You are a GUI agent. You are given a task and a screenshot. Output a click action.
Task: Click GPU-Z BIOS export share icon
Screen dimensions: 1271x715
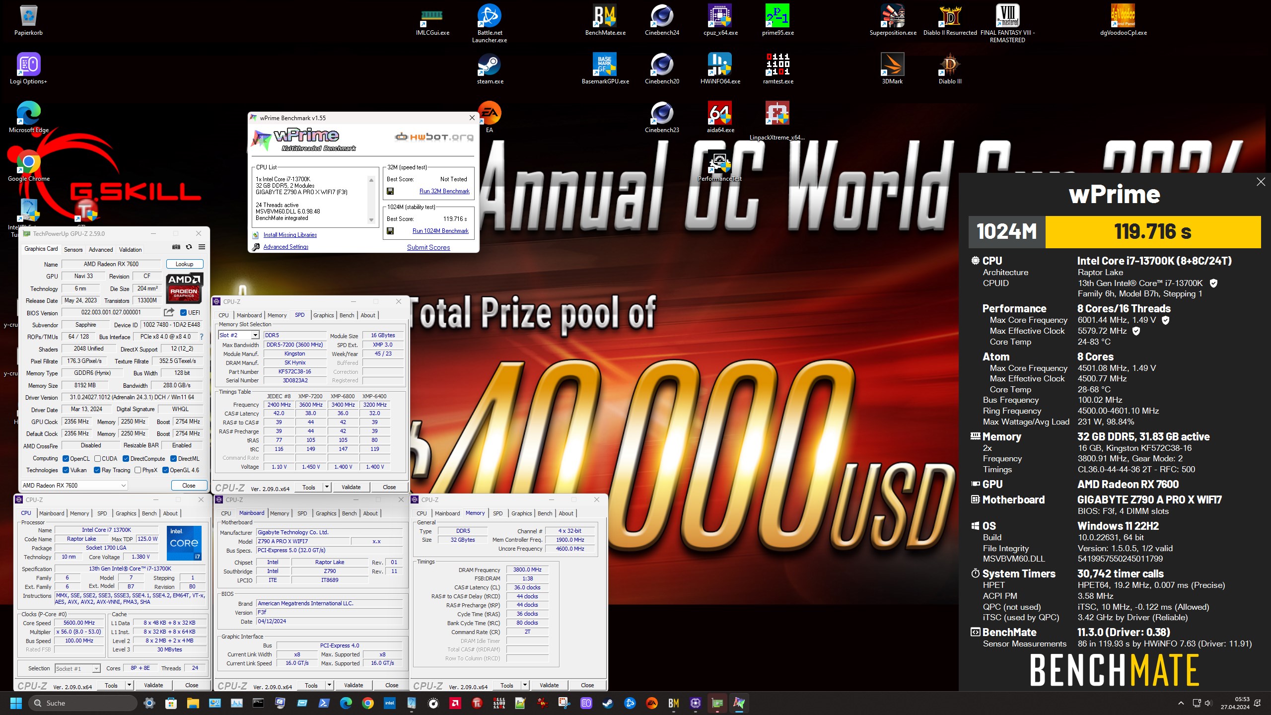tap(169, 312)
